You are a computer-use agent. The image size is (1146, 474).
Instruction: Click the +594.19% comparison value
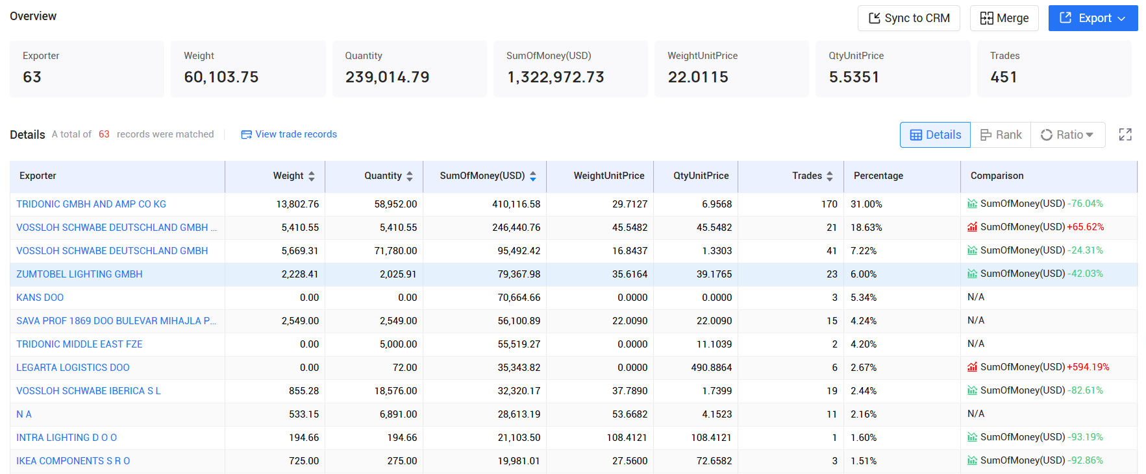tap(1088, 367)
